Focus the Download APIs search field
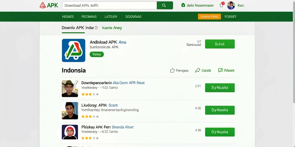The height and width of the screenshot is (147, 295). pyautogui.click(x=109, y=5)
